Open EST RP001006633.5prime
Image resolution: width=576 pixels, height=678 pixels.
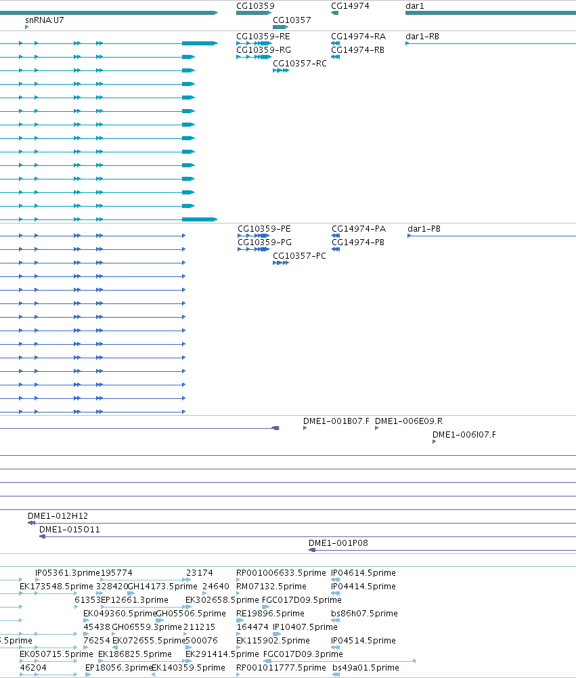(281, 573)
